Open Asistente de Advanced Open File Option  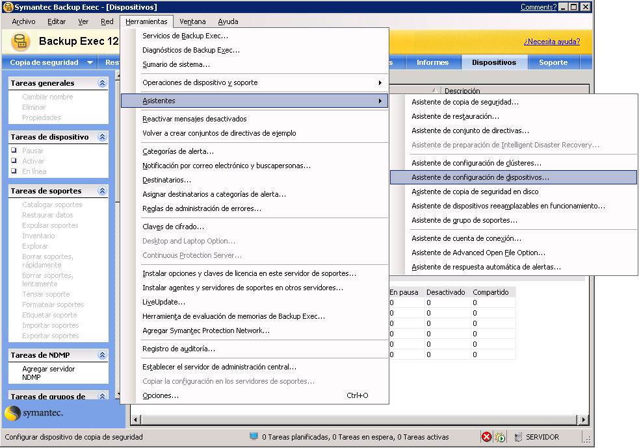click(514, 253)
